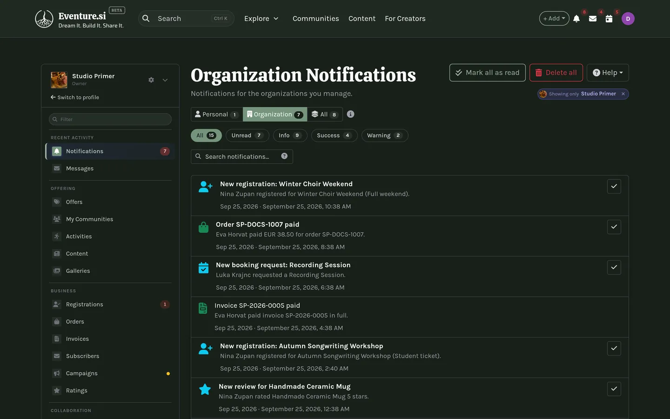Click the Invoices document icon in sidebar
670x419 pixels.
(x=57, y=339)
